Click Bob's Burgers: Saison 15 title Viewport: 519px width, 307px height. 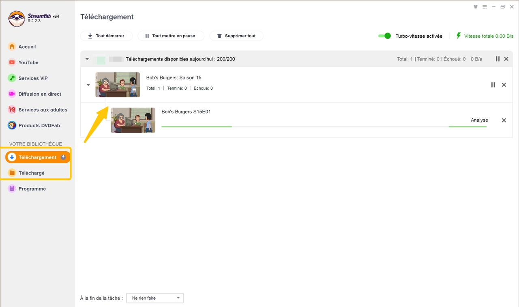click(174, 77)
